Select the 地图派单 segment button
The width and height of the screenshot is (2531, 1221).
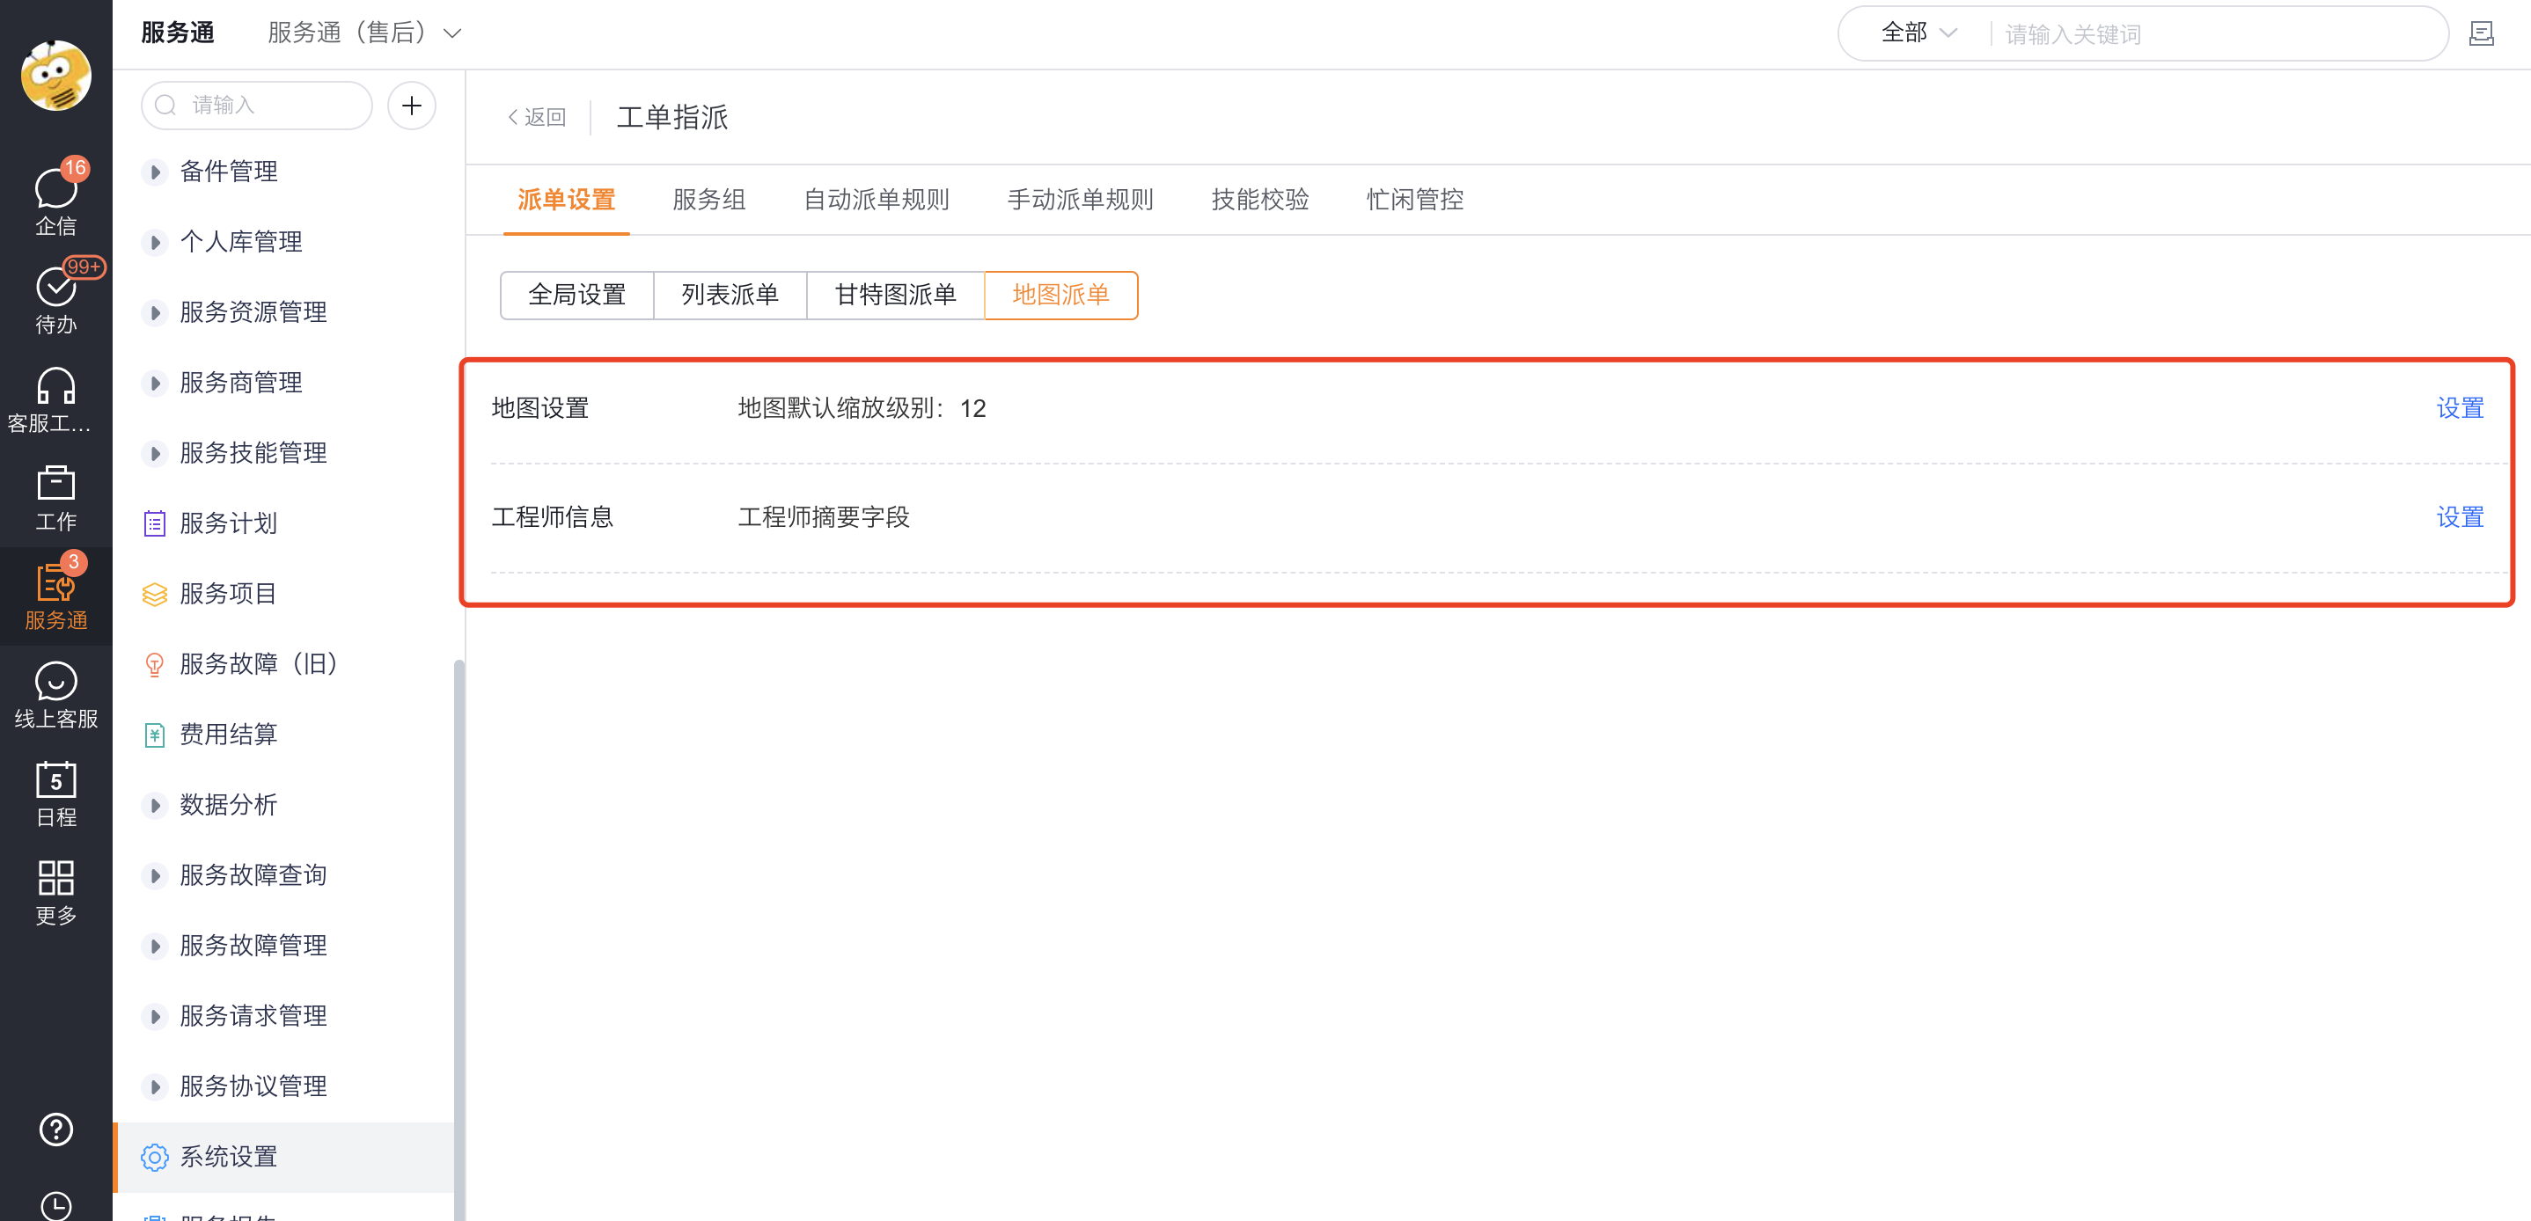[1061, 295]
